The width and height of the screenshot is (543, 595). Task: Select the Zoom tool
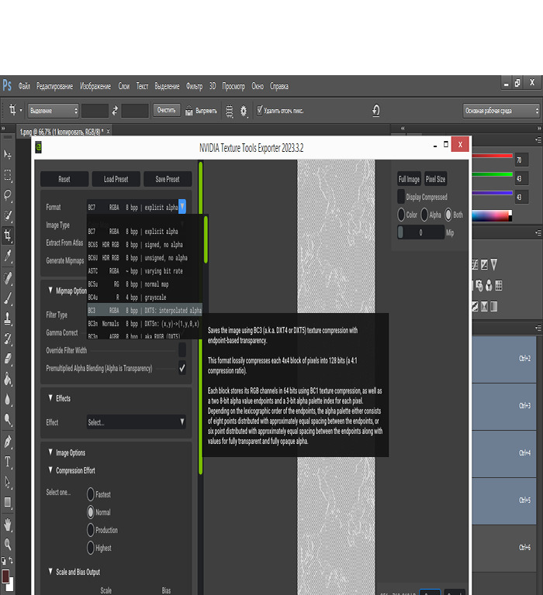(8, 545)
